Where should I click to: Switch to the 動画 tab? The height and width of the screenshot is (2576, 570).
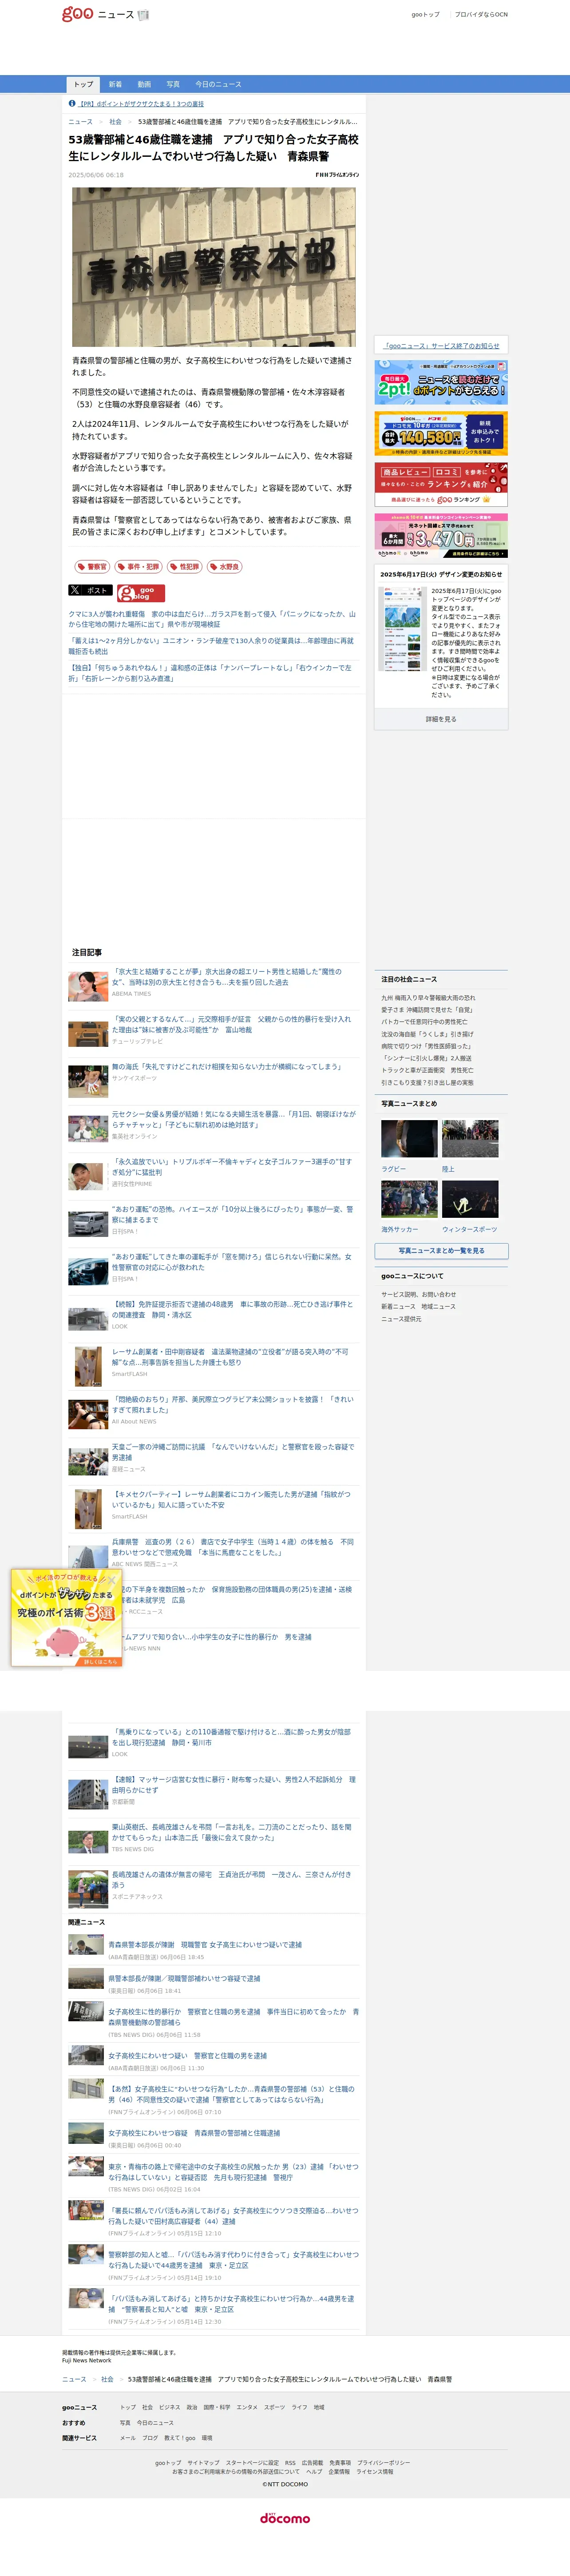tap(144, 84)
